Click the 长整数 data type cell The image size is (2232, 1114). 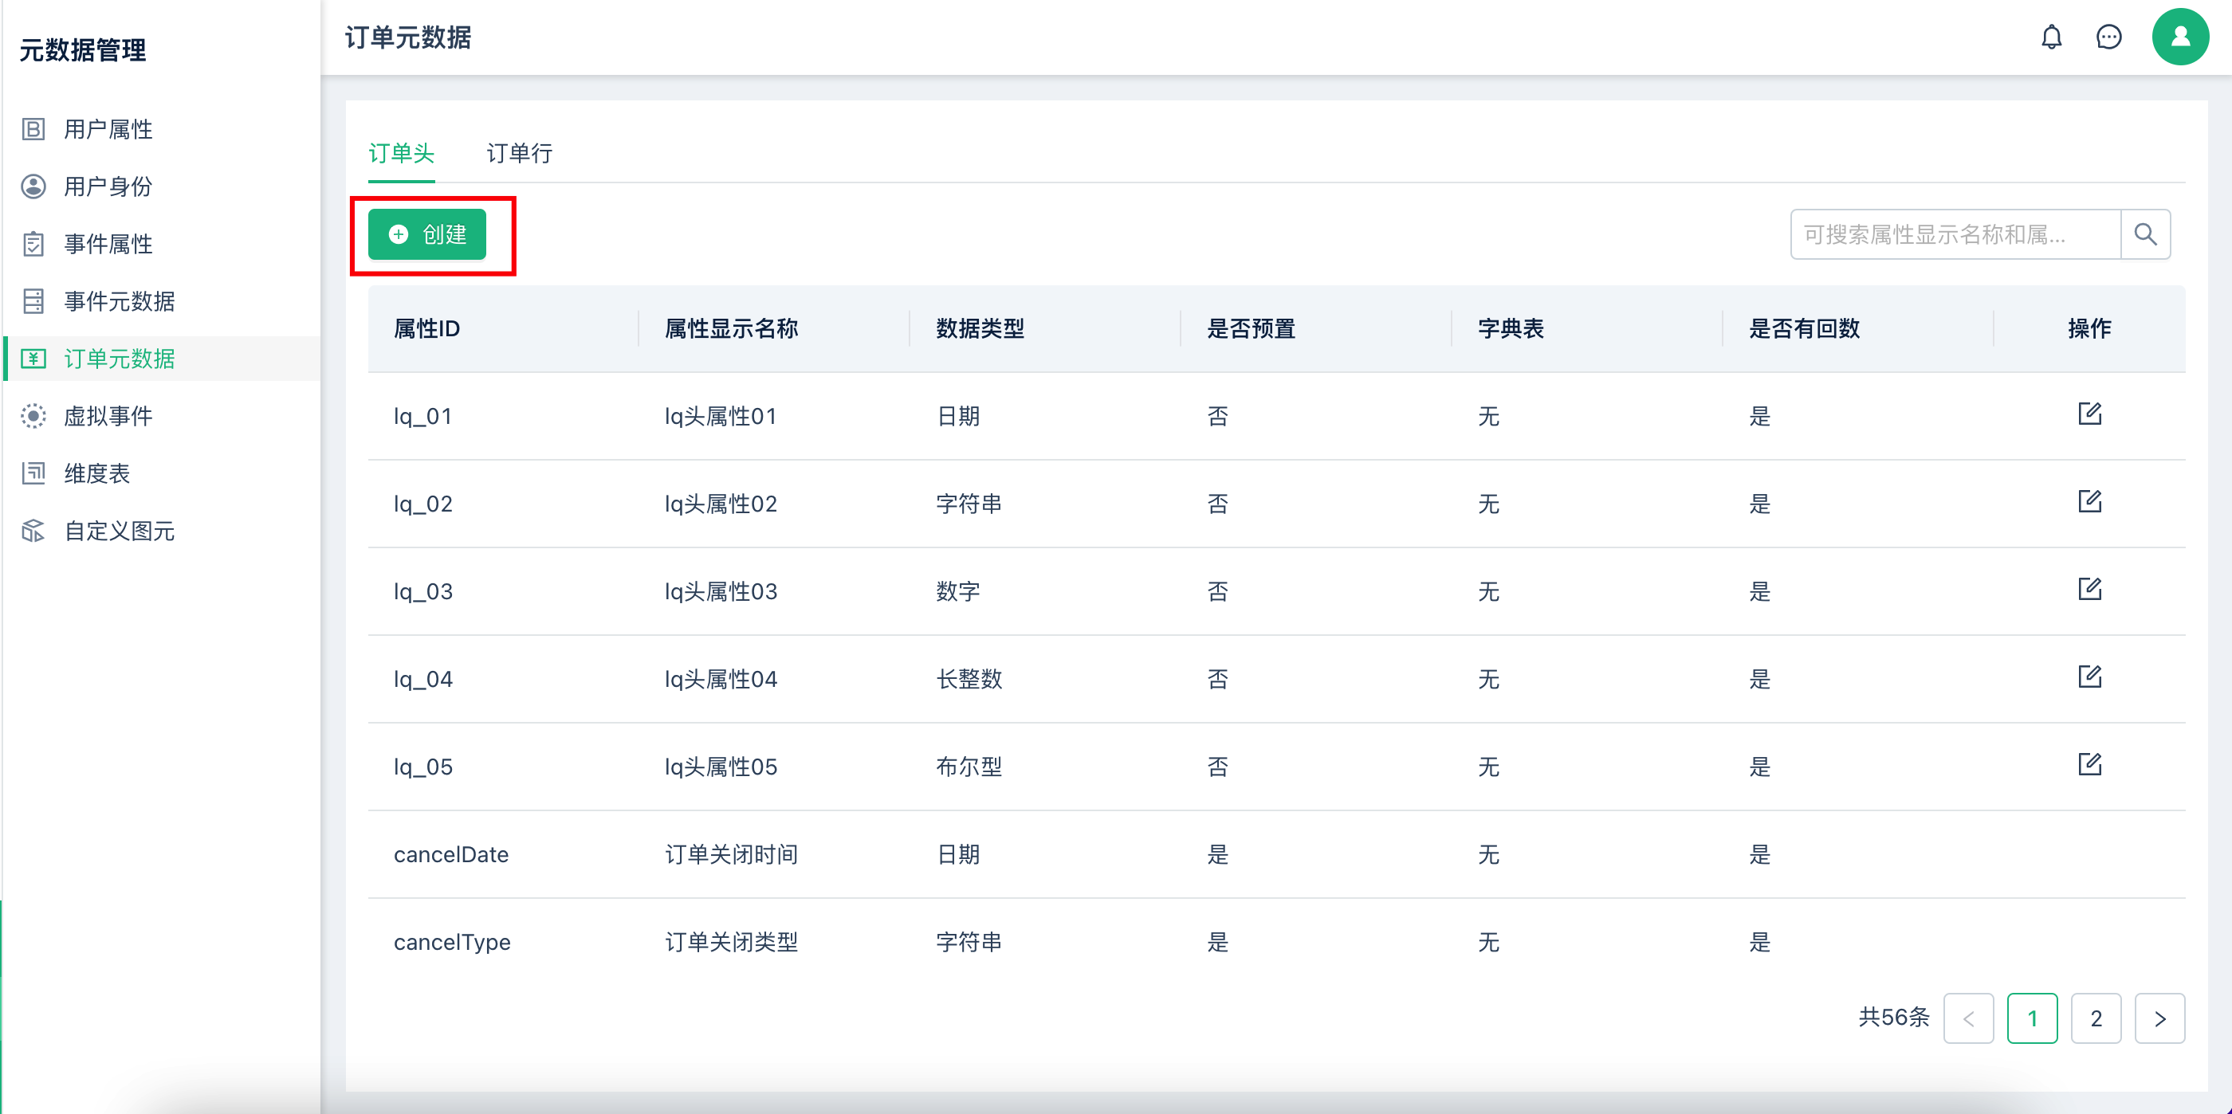click(x=969, y=679)
